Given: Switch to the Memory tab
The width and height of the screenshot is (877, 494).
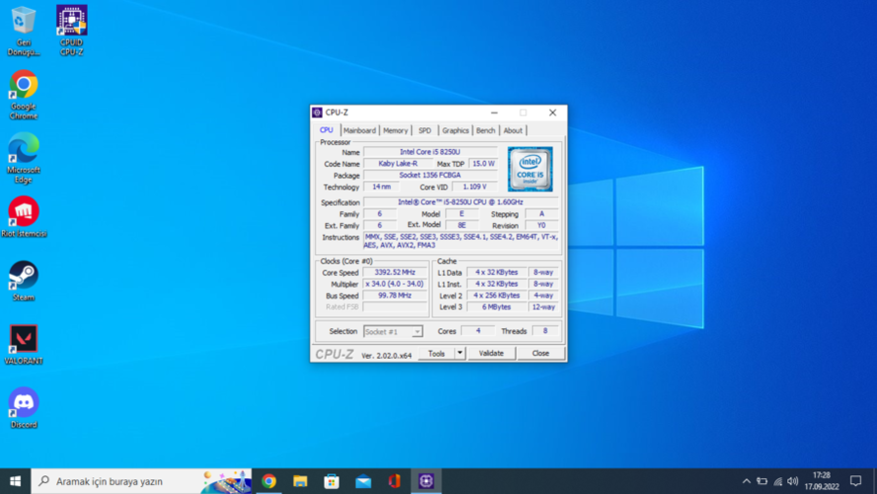Looking at the screenshot, I should [395, 130].
